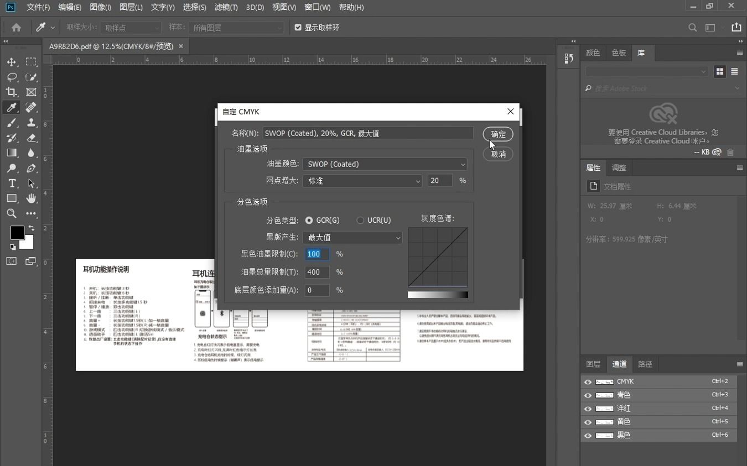
Task: Hide the CMYK composite channel
Action: tap(588, 382)
